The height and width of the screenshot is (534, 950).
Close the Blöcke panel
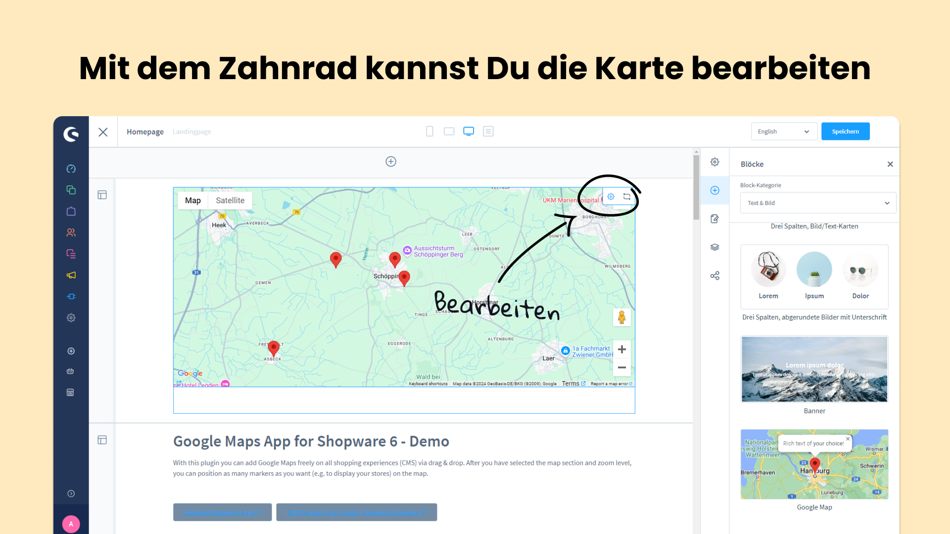(x=890, y=164)
